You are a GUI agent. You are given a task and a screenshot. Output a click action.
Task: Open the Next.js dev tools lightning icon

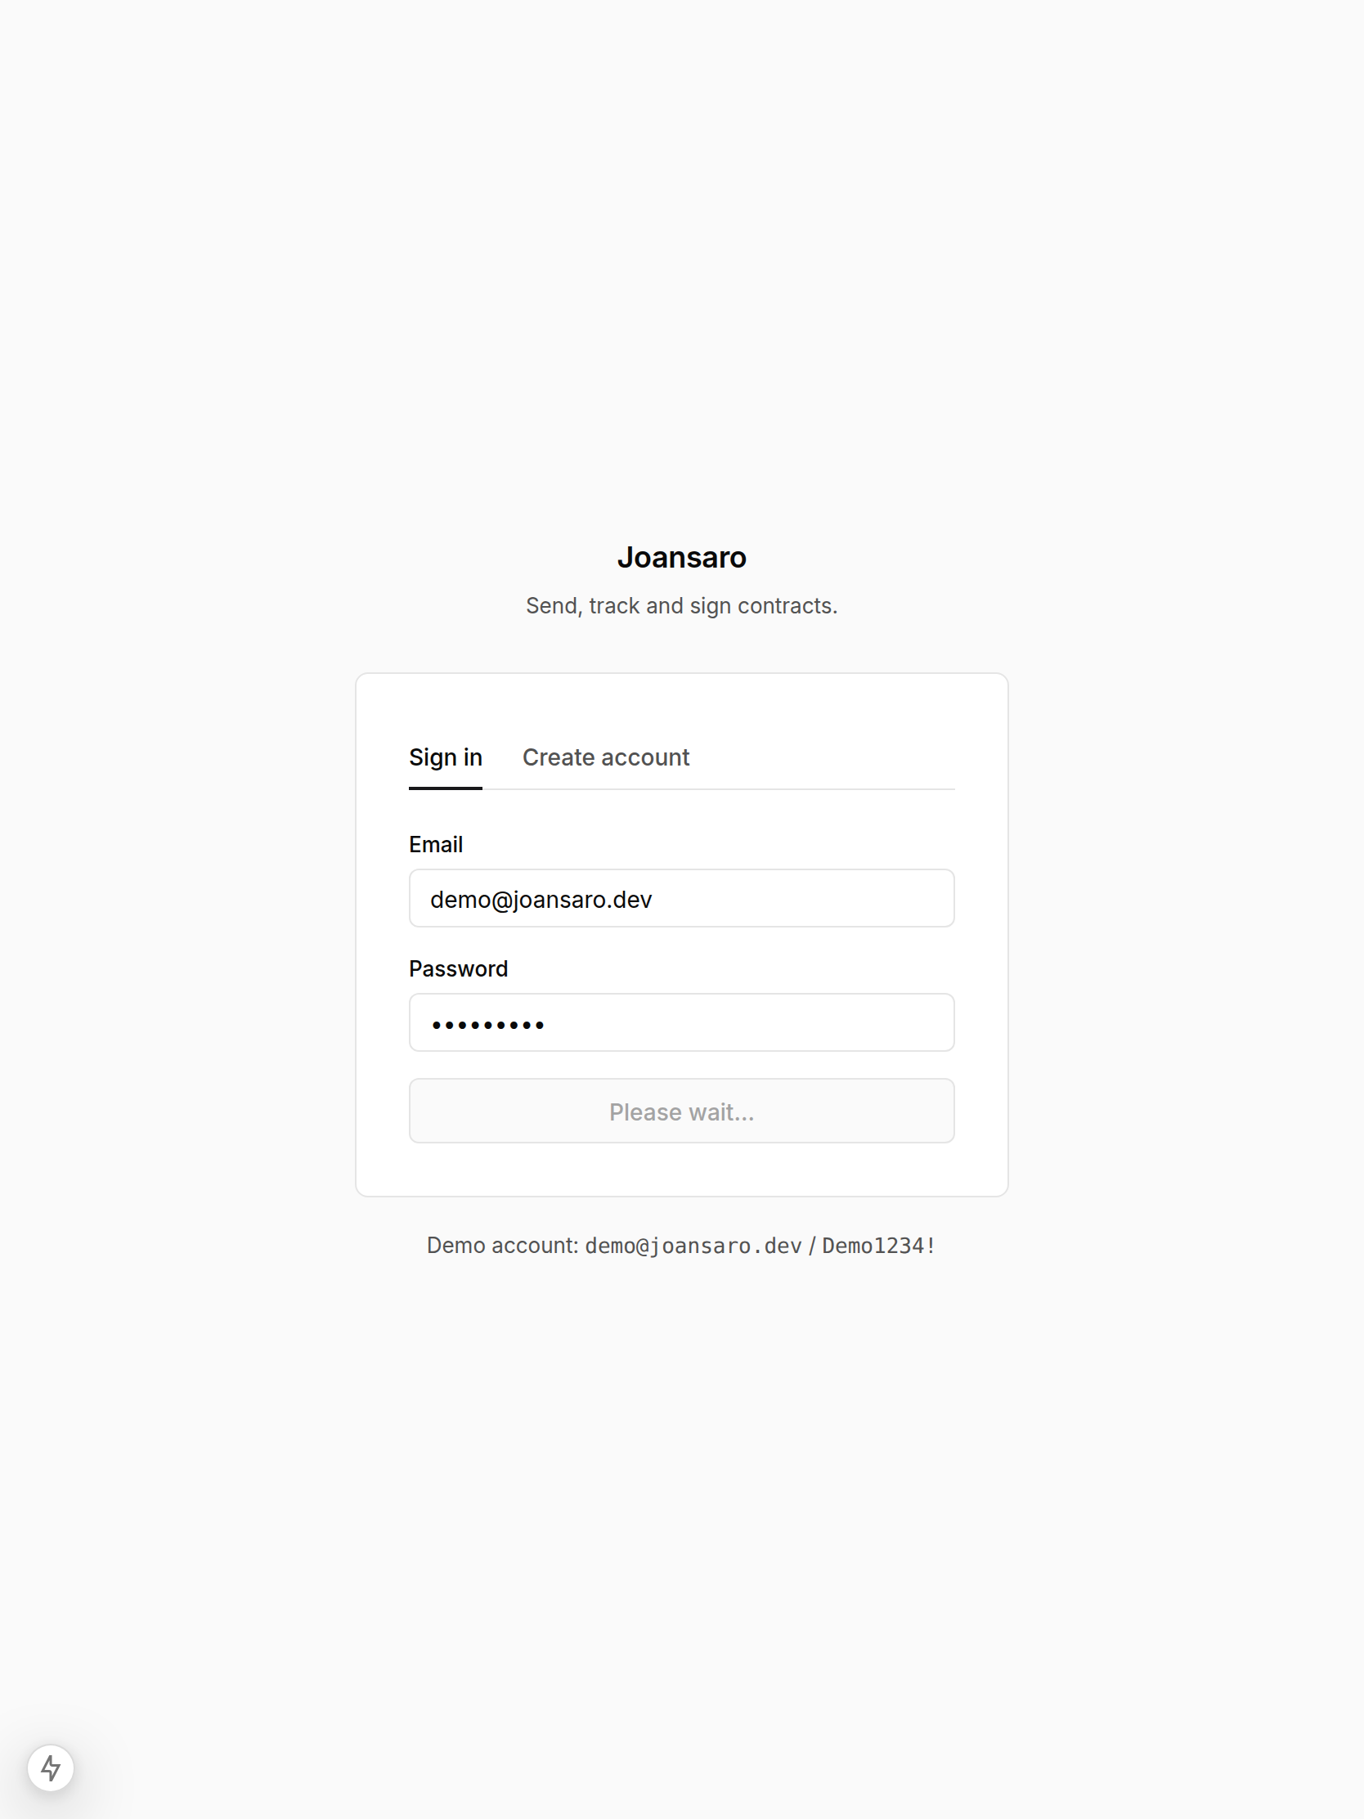(x=51, y=1768)
